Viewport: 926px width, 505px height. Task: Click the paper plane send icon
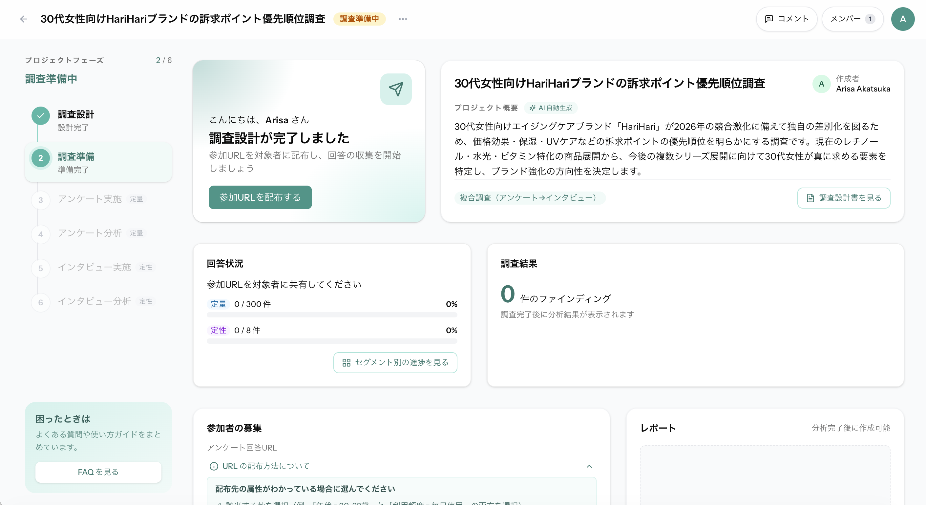coord(396,89)
